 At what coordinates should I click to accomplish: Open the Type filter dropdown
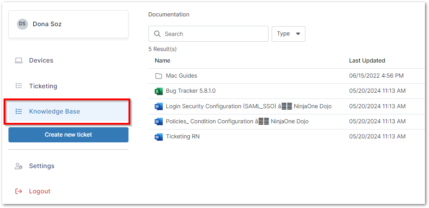(288, 34)
